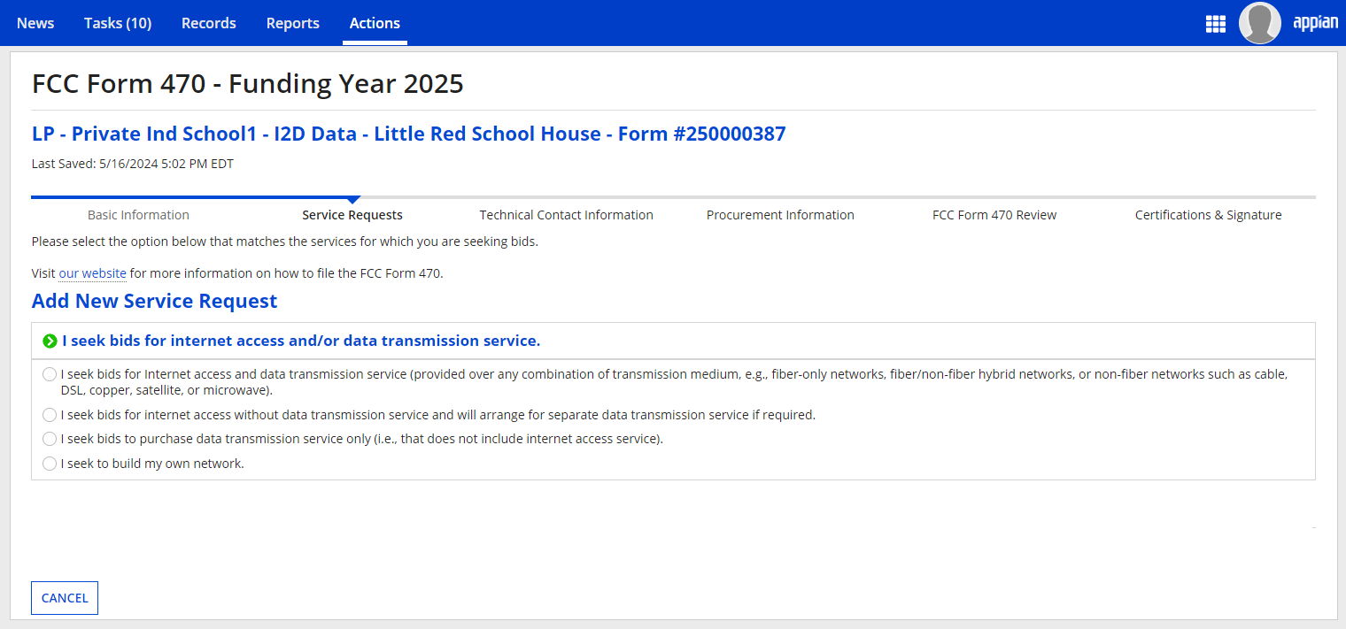The width and height of the screenshot is (1346, 629).
Task: Select purchase data transmission service only option
Action: pos(50,439)
